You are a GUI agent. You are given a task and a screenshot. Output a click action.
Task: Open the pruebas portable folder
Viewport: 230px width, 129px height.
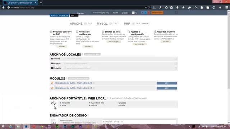123,103
